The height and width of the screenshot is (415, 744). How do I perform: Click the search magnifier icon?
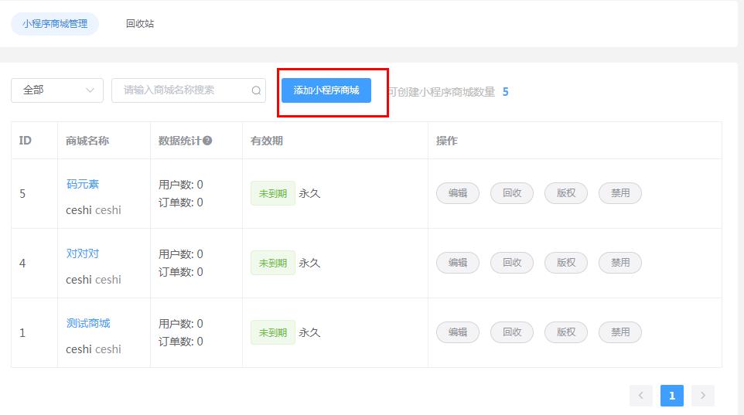pyautogui.click(x=256, y=90)
